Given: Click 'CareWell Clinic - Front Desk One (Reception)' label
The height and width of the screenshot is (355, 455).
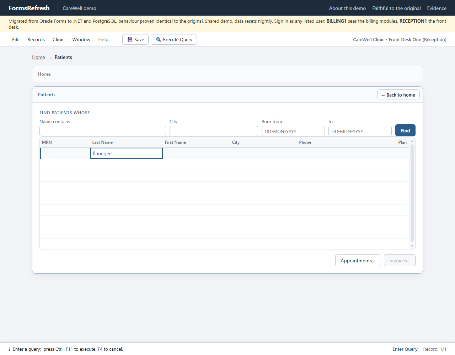Looking at the screenshot, I should pos(400,39).
